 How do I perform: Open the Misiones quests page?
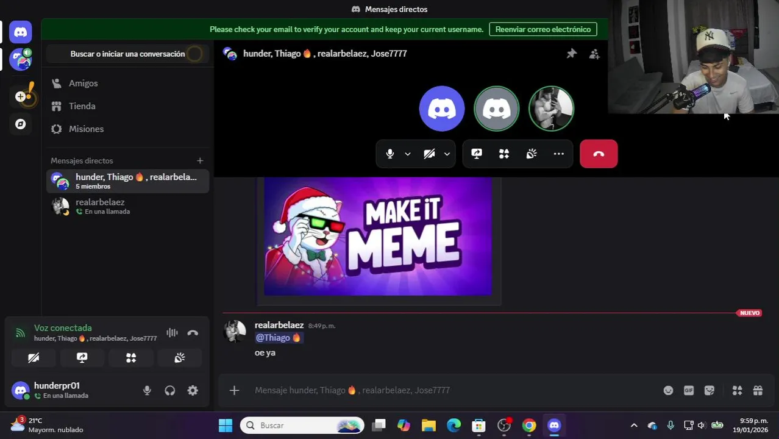(x=127, y=129)
